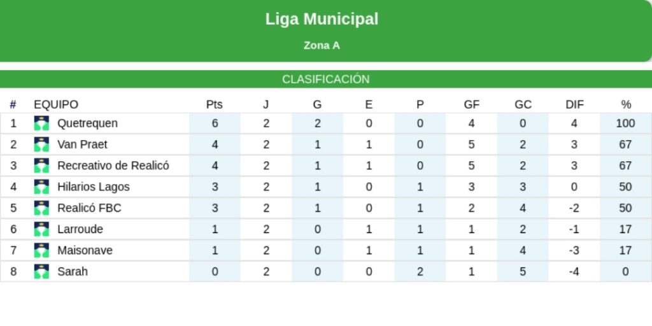This screenshot has height=326, width=652.
Task: Open the Van Praet team name link
Action: (x=82, y=145)
